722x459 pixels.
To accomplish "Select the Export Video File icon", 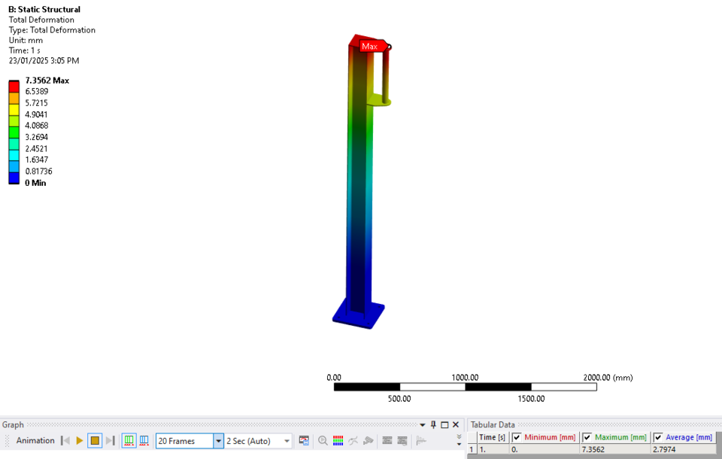I will [x=303, y=440].
